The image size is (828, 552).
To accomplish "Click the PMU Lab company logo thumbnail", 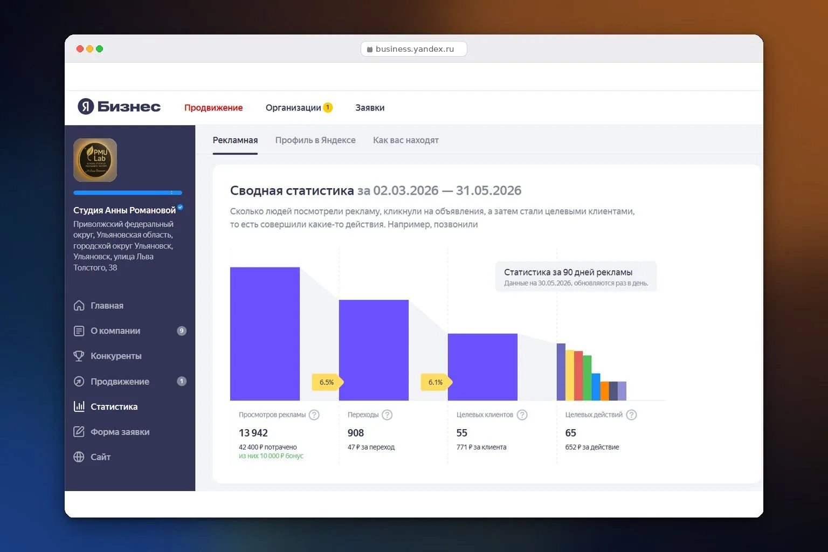I will (95, 160).
